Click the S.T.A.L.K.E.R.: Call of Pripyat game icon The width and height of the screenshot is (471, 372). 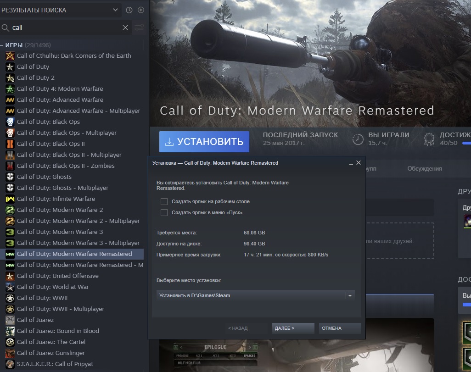pos(11,364)
